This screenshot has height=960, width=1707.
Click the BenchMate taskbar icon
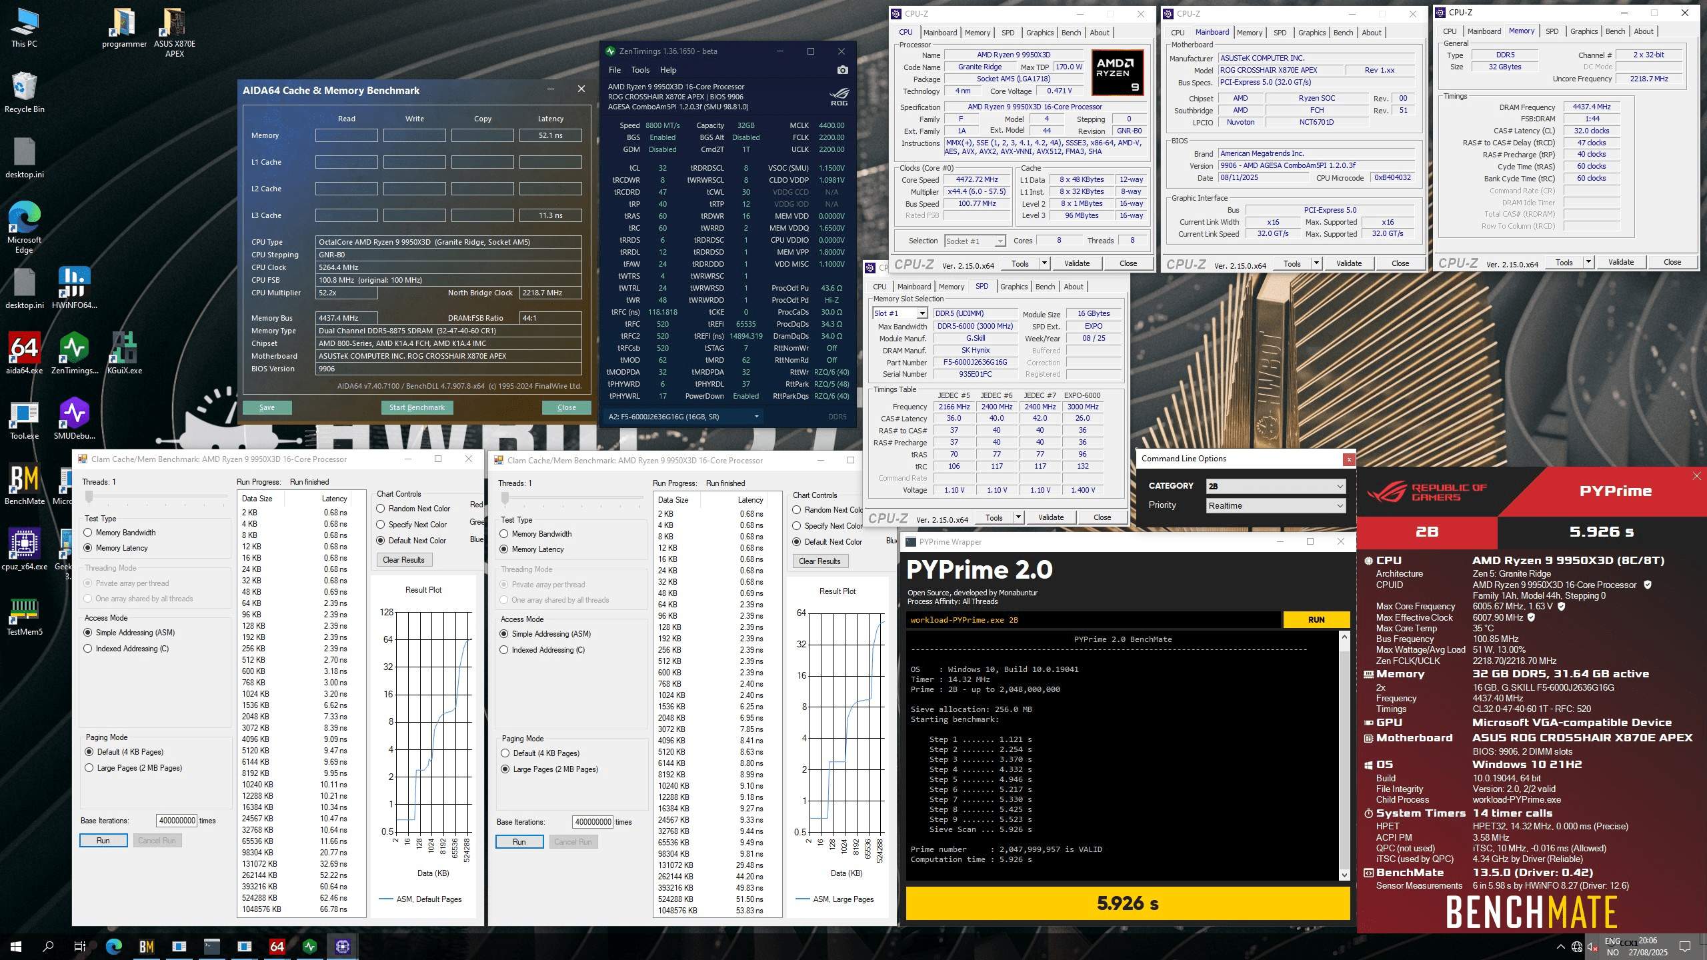pyautogui.click(x=147, y=946)
